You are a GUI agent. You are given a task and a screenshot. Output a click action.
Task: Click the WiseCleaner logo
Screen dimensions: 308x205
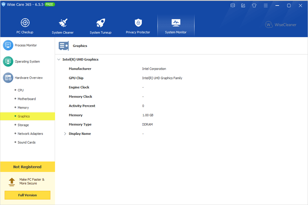pyautogui.click(x=281, y=25)
